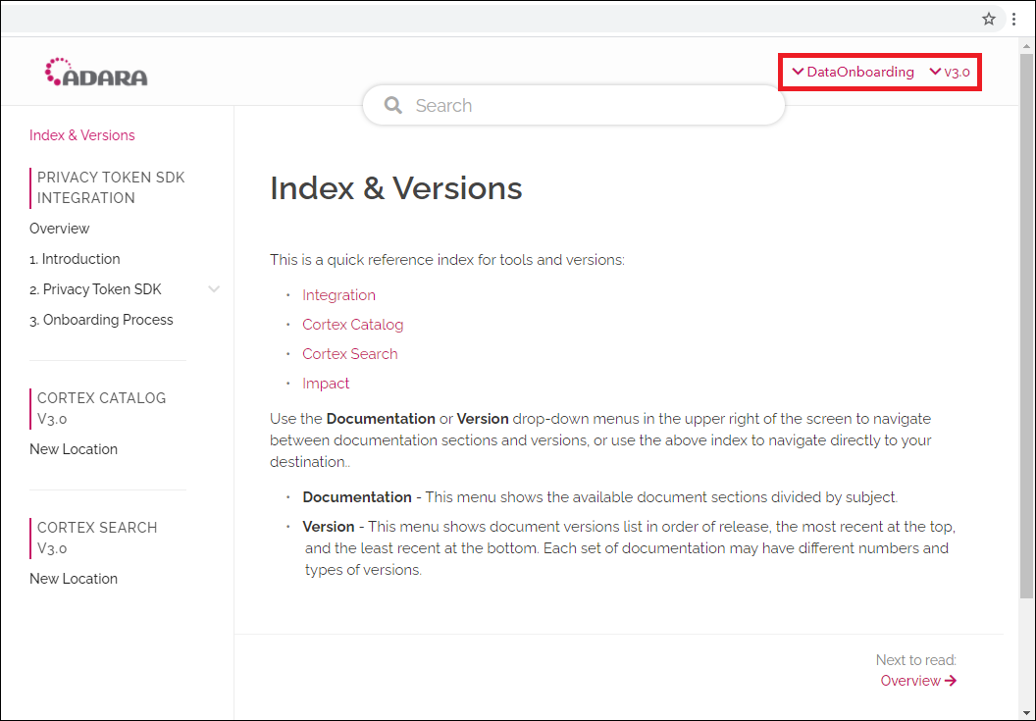Follow the Integration link

pyautogui.click(x=338, y=295)
